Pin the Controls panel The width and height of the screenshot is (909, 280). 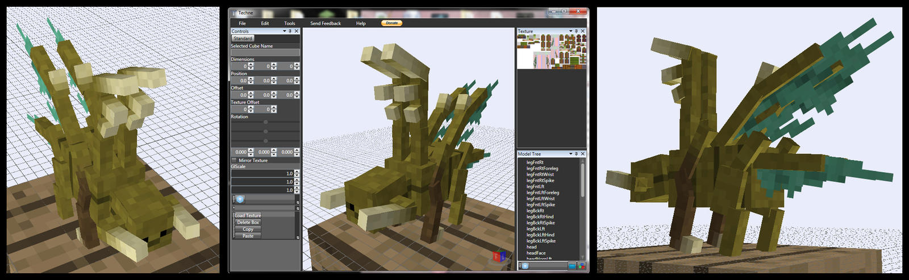click(290, 31)
